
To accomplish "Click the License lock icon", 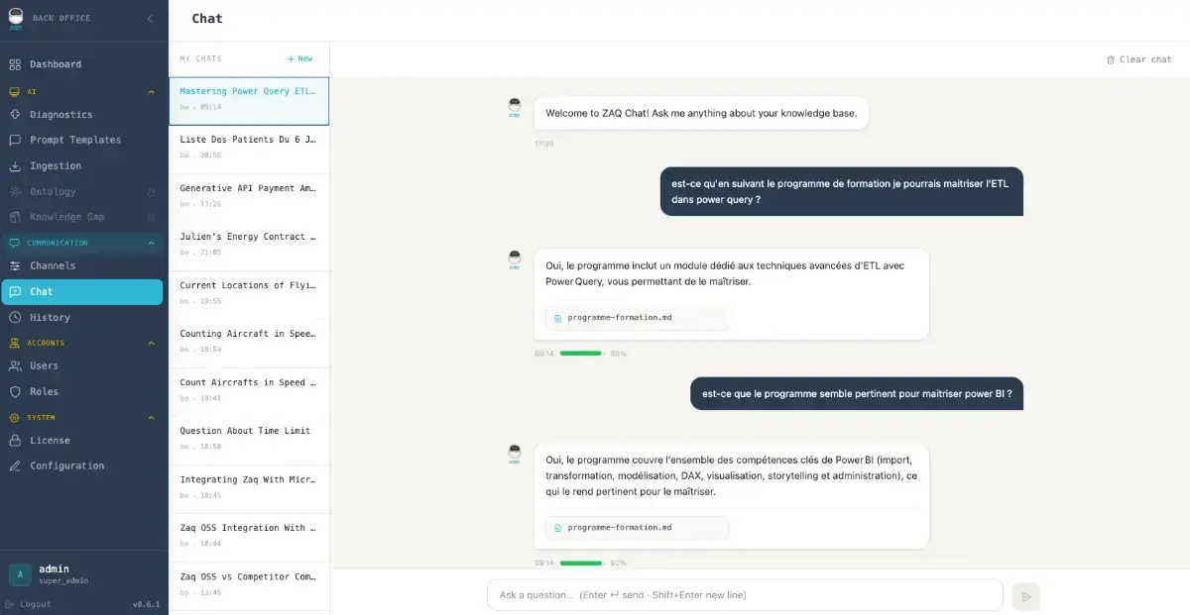I will pos(15,441).
